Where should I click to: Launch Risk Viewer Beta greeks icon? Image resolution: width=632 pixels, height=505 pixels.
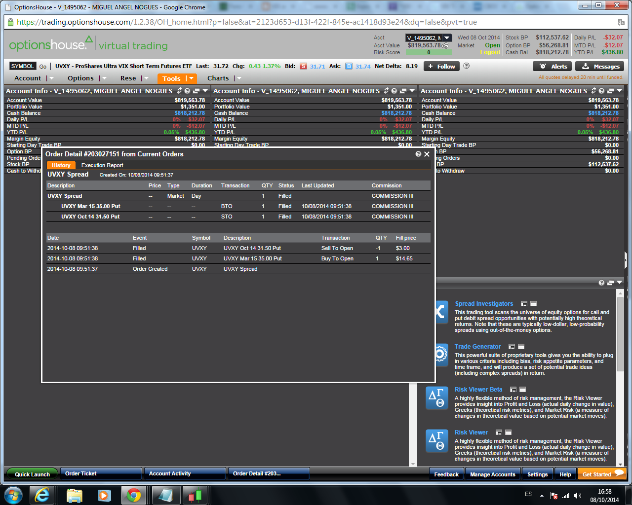(x=437, y=397)
